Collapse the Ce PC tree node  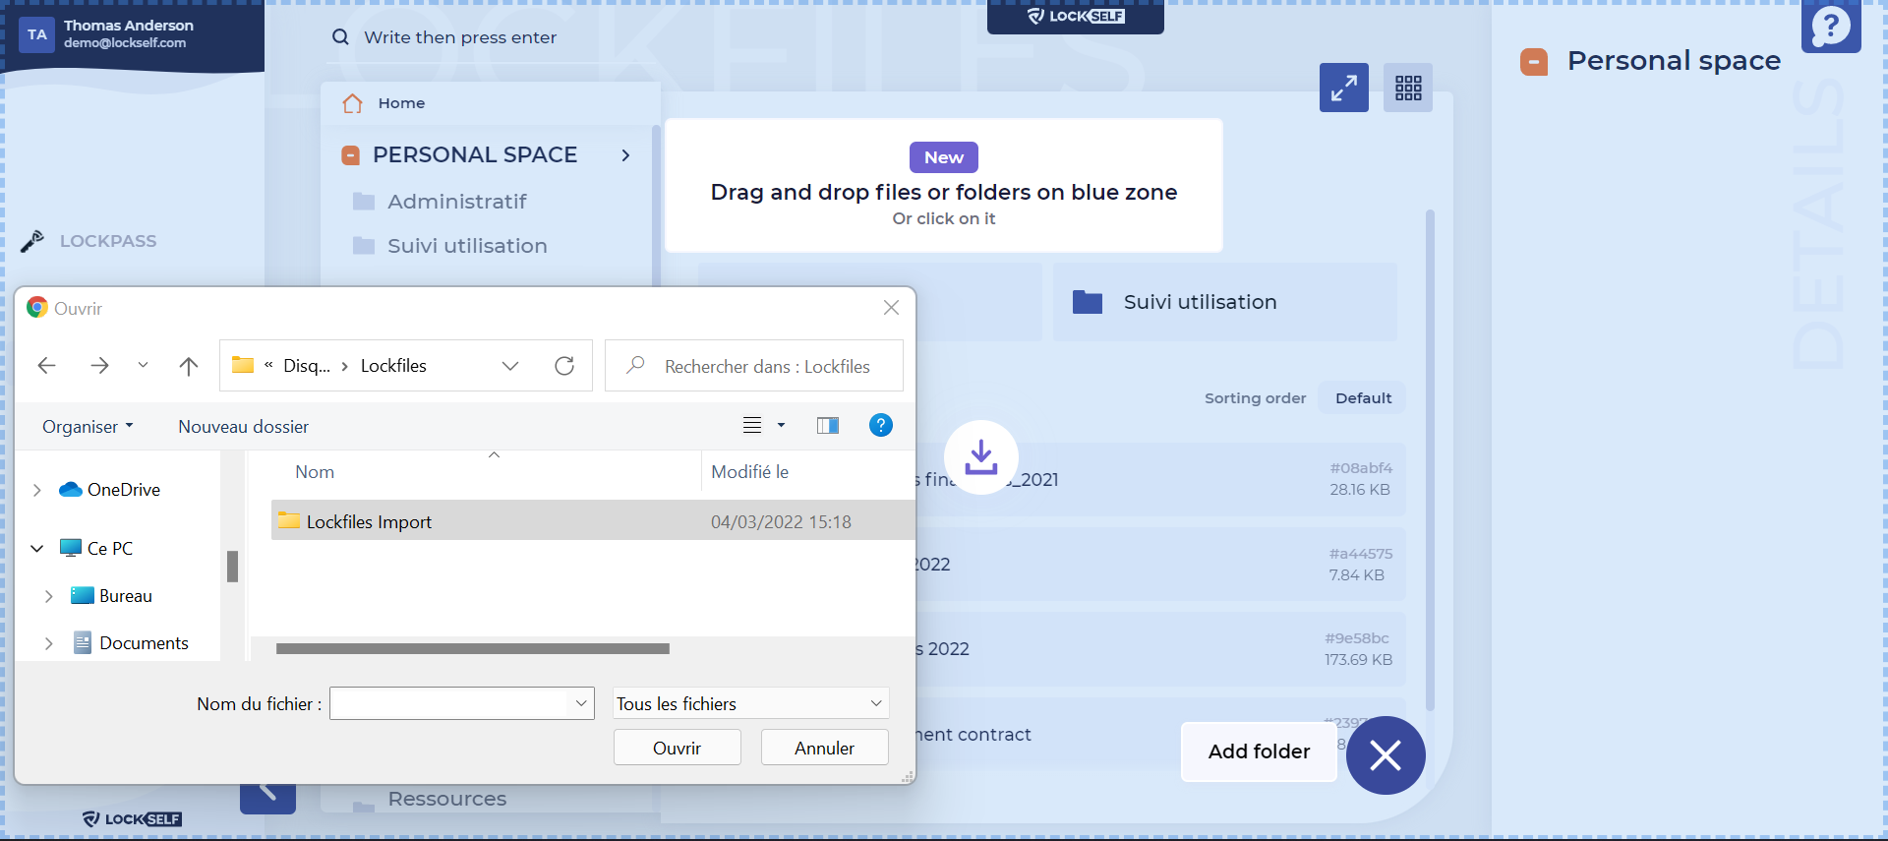37,549
